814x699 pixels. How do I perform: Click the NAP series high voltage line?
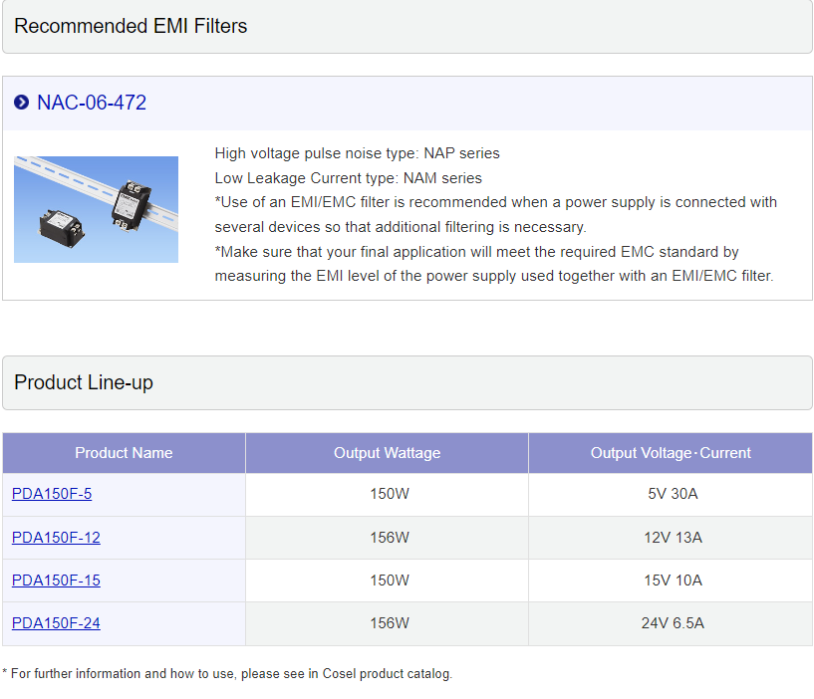[x=357, y=153]
